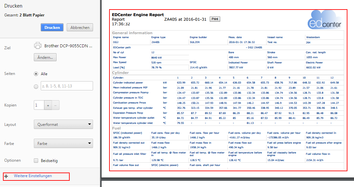Click the plus icon beside Weitere Einstellungen
The height and width of the screenshot is (187, 354).
point(6,176)
